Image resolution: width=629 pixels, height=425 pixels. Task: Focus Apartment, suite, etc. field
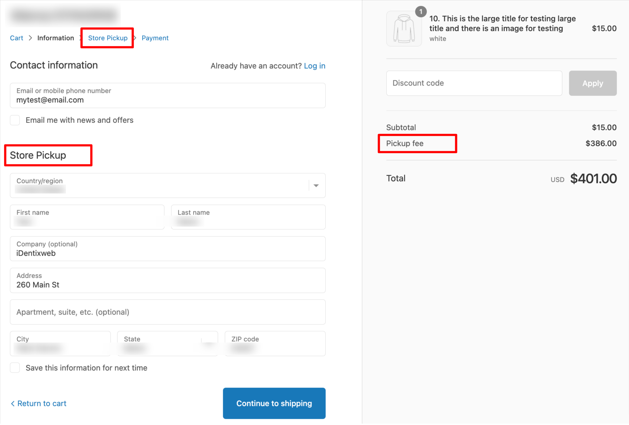(x=167, y=312)
